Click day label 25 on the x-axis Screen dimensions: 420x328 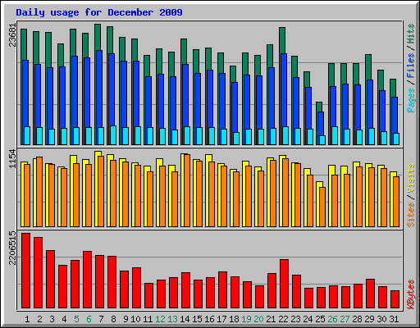(320, 319)
